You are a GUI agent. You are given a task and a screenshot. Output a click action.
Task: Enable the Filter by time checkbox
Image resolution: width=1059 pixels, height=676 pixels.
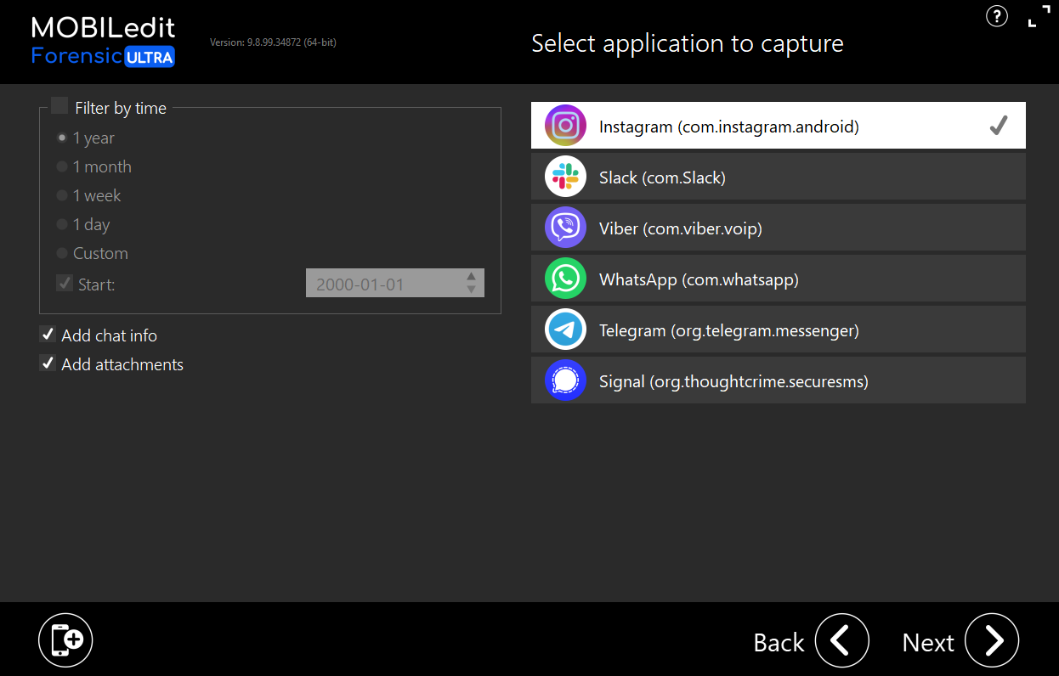click(59, 106)
